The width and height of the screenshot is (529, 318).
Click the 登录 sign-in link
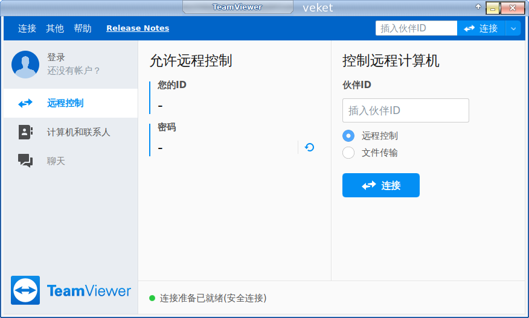(56, 57)
